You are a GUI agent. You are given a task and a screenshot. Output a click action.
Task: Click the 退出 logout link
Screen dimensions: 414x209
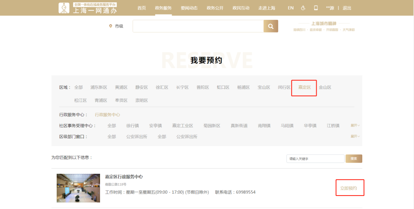[x=347, y=8]
